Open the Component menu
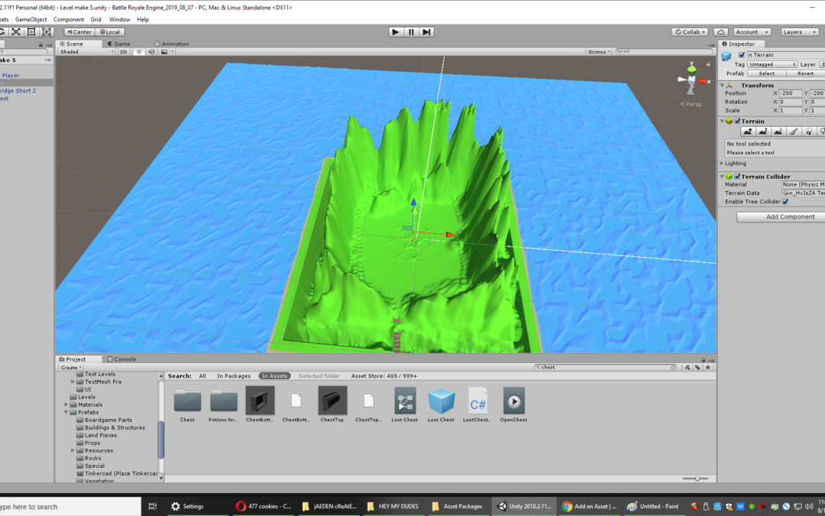The height and width of the screenshot is (516, 825). pyautogui.click(x=69, y=19)
